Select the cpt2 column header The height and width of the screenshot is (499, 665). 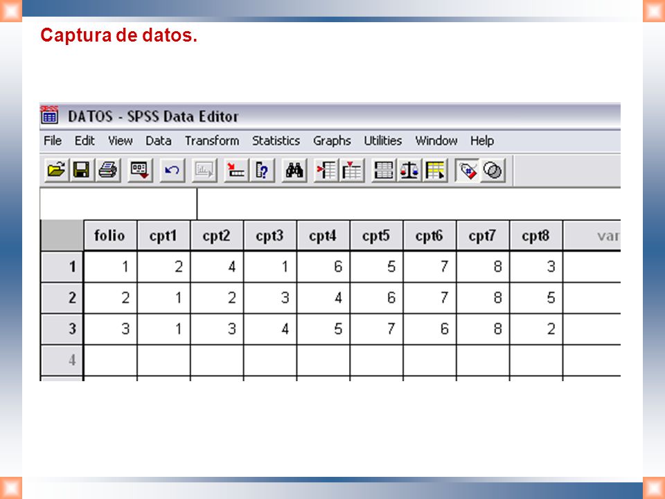pyautogui.click(x=217, y=236)
